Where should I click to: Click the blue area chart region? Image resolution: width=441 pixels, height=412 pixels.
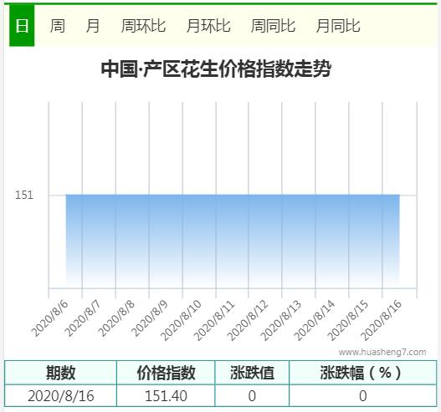[233, 241]
